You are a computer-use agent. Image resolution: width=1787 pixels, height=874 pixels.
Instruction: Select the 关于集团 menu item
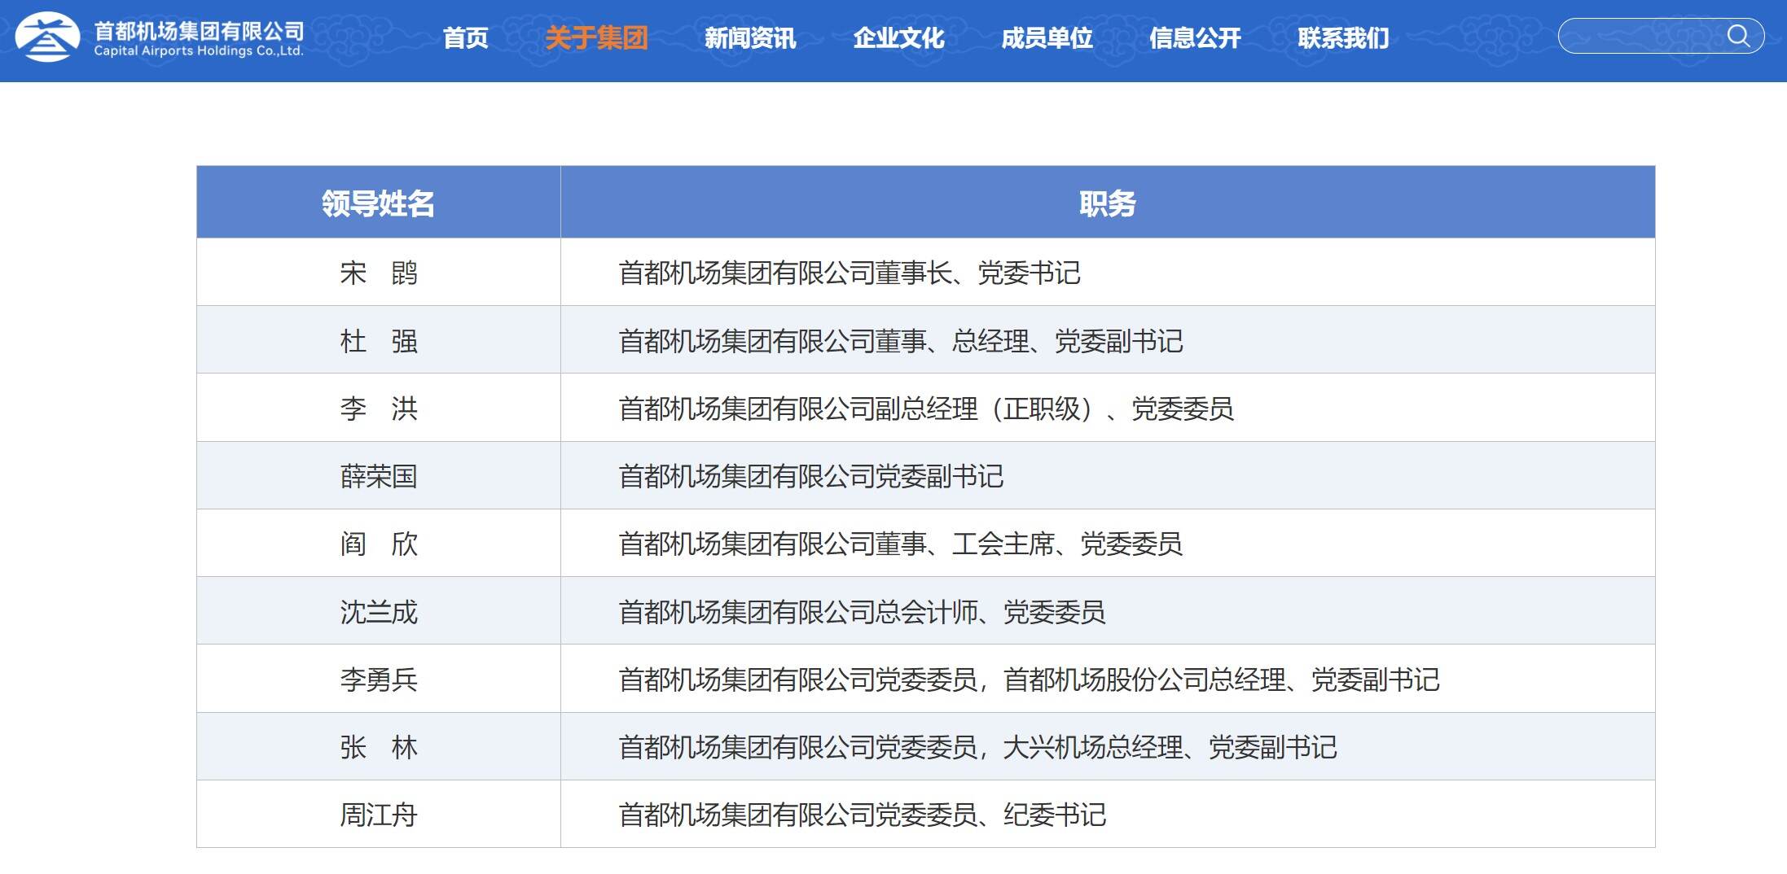(x=596, y=38)
